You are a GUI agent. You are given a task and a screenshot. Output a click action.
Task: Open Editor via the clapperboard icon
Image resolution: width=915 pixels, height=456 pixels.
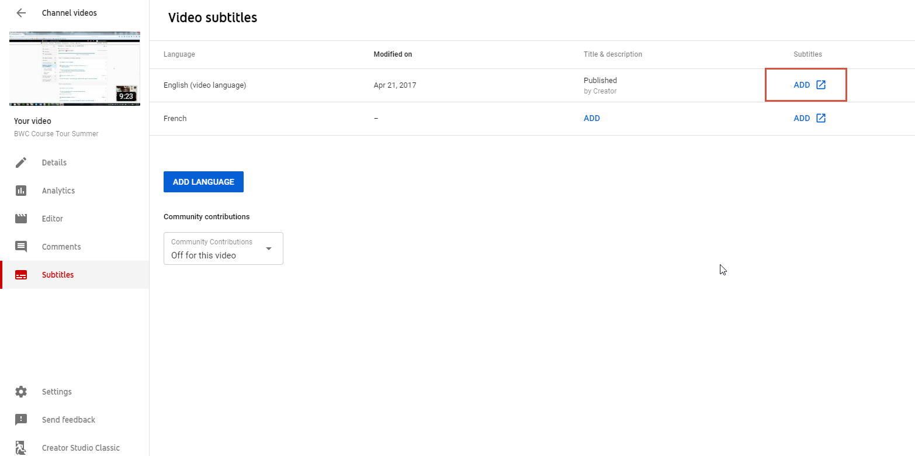(21, 219)
